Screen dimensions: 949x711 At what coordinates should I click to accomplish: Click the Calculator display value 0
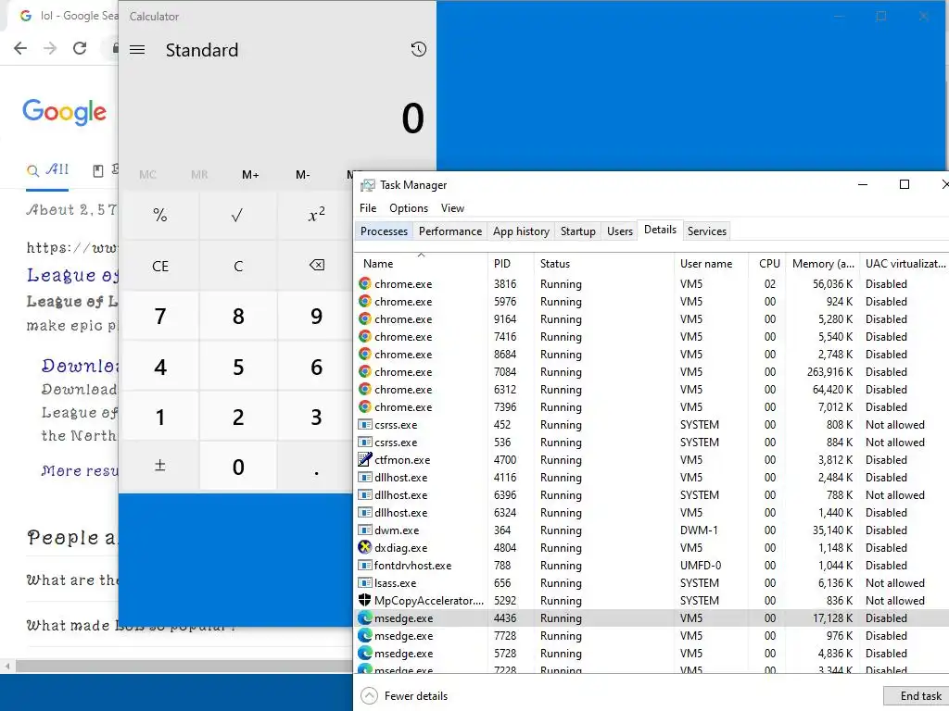point(412,118)
